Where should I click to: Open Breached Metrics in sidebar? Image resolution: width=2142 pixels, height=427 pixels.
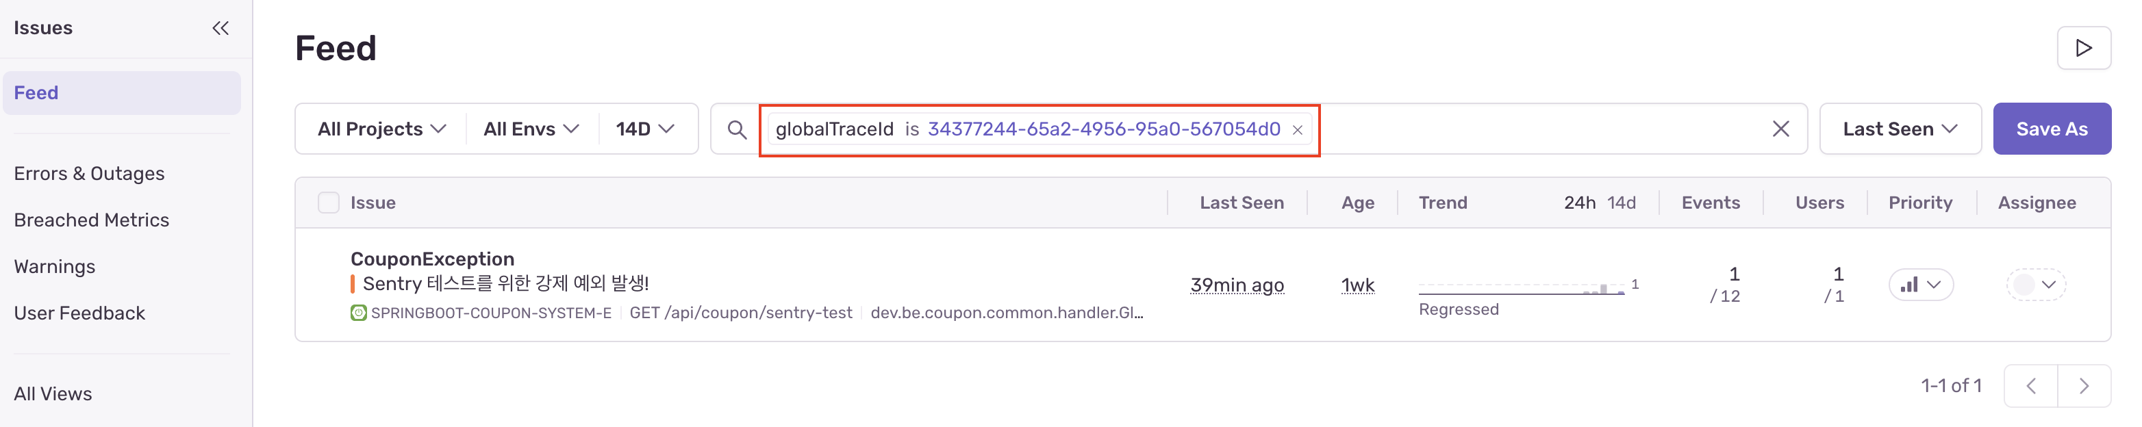(x=92, y=220)
